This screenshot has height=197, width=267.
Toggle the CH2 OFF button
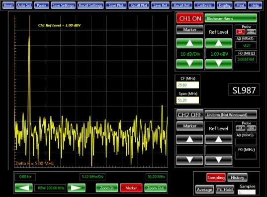pyautogui.click(x=190, y=115)
